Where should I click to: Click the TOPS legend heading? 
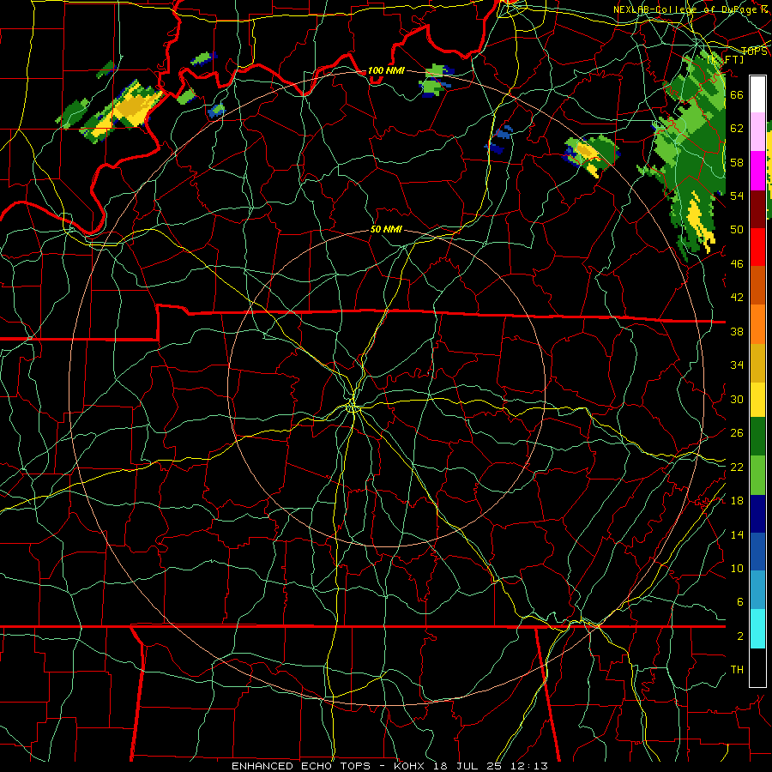click(x=754, y=51)
